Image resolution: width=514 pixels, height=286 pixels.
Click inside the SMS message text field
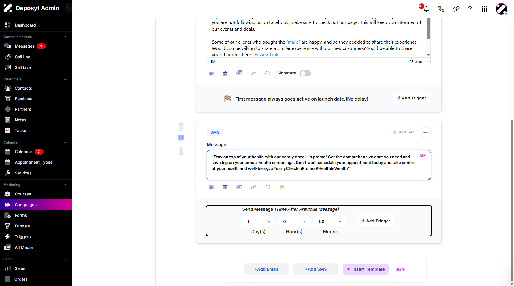tap(319, 165)
